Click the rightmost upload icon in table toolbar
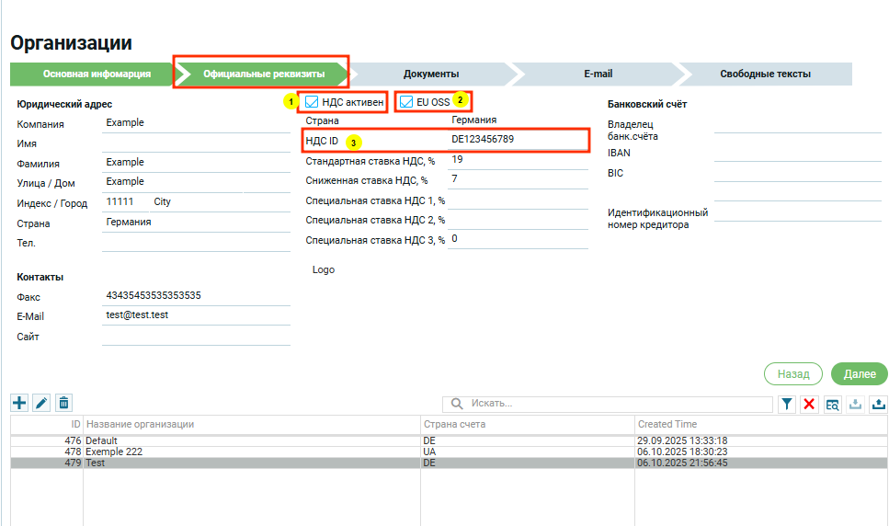The width and height of the screenshot is (889, 526). point(878,405)
